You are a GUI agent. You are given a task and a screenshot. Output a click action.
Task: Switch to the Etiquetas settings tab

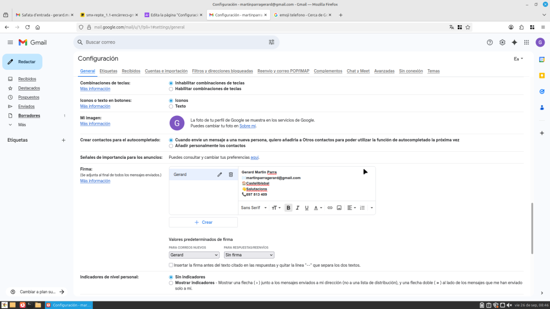108,71
